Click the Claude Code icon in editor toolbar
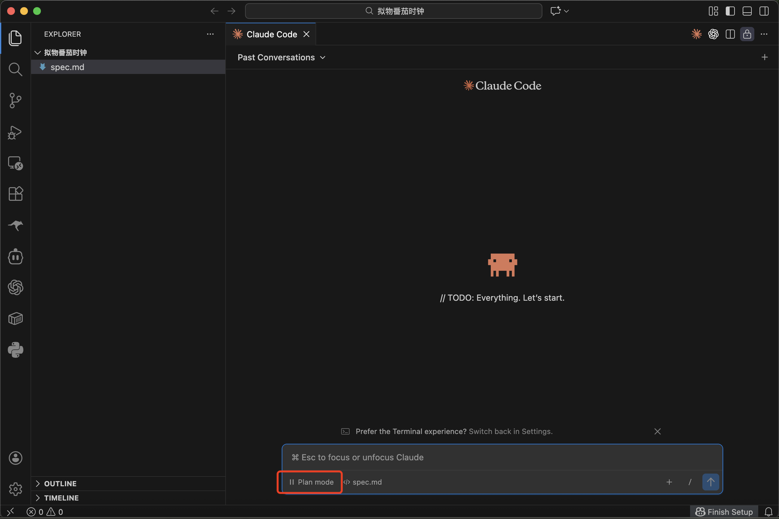This screenshot has height=519, width=779. tap(697, 34)
